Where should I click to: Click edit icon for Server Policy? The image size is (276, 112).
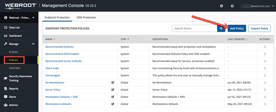click(x=113, y=90)
